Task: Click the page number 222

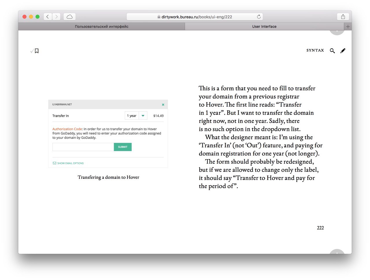Action: click(320, 228)
